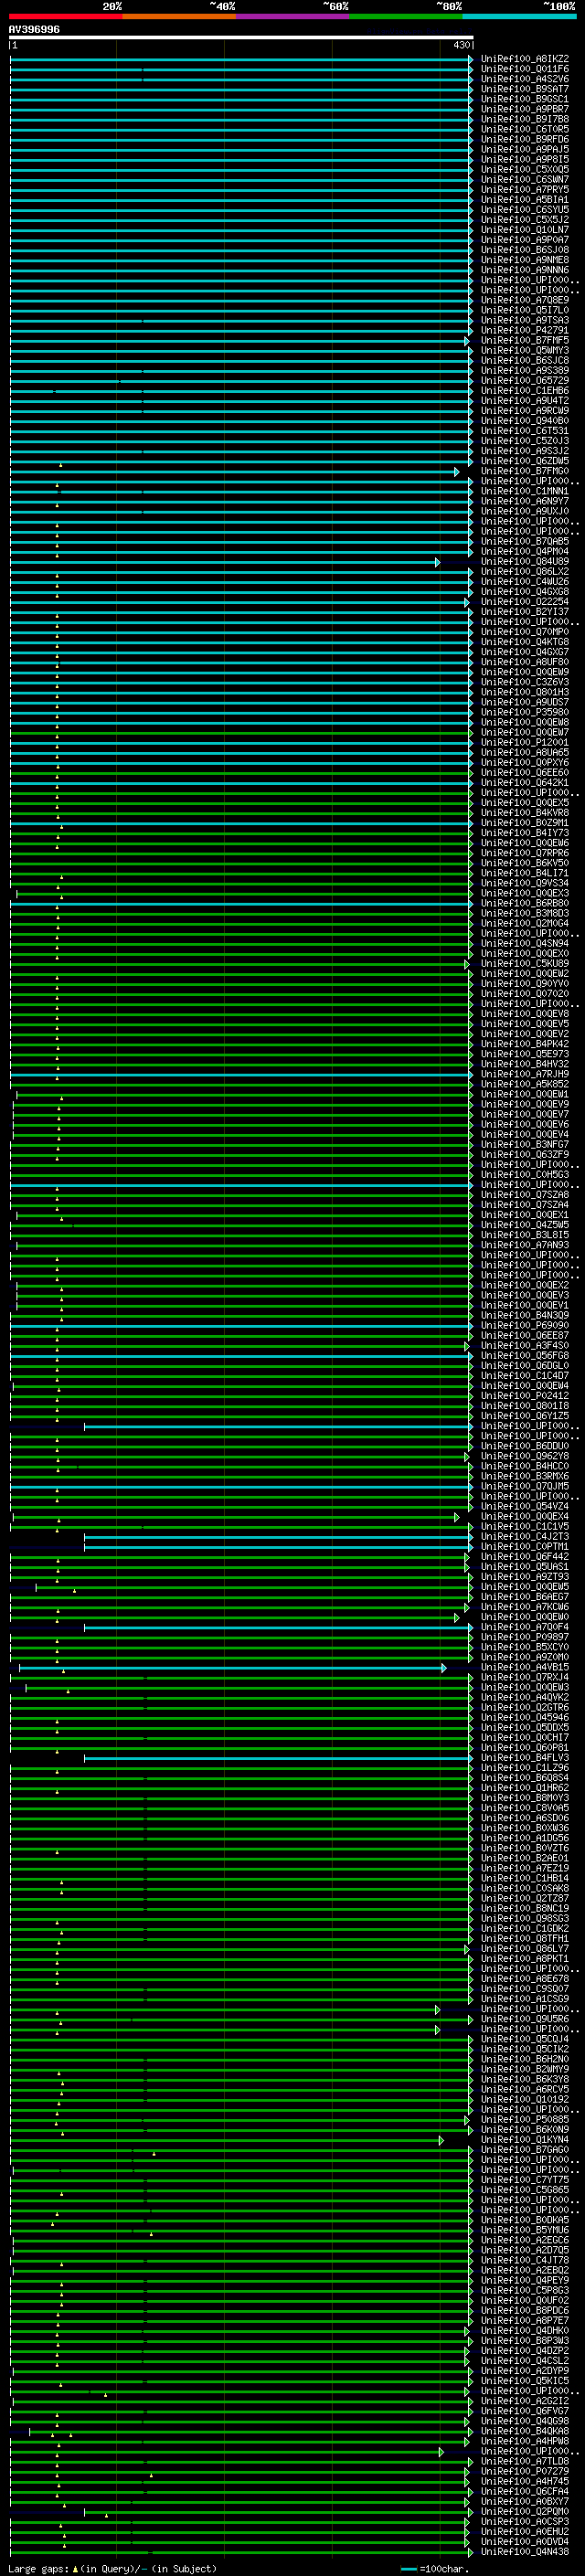
Task: Click the UniRef100_B7GAG0 label
Action: coord(525,2149)
